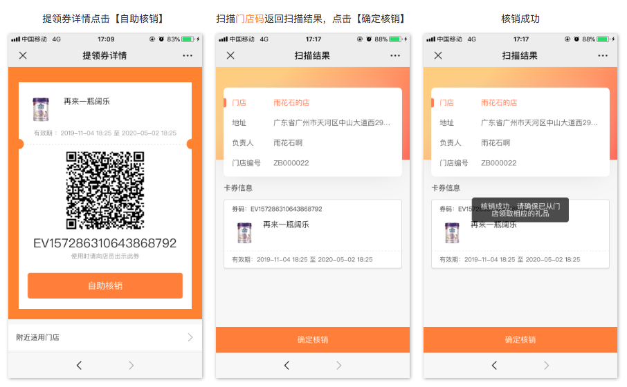Tap the 自助核销 button

[x=105, y=285]
